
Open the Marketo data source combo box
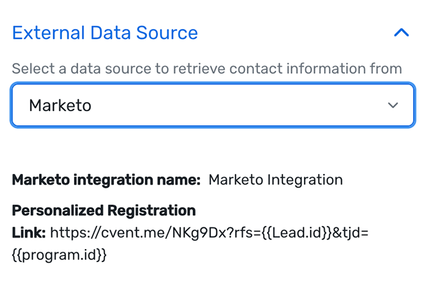[212, 106]
